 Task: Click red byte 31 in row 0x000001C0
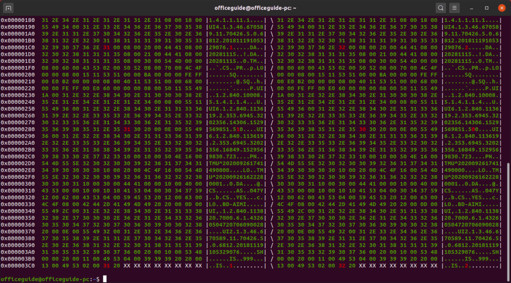click(x=106, y=47)
